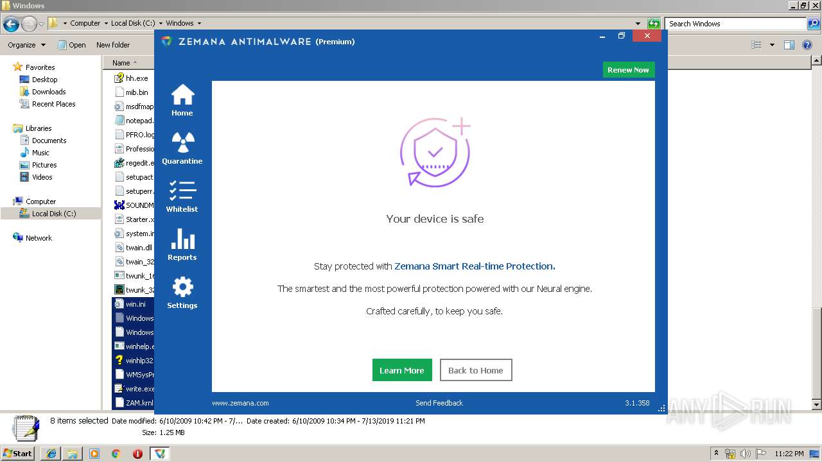Select Local Disk (C:) in tree

(53, 214)
